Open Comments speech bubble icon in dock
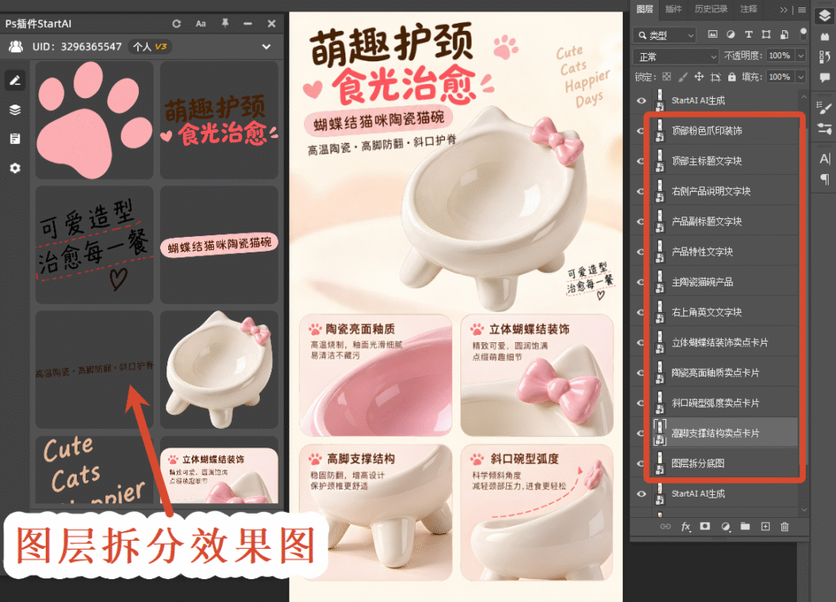Image resolution: width=836 pixels, height=602 pixels. (825, 78)
